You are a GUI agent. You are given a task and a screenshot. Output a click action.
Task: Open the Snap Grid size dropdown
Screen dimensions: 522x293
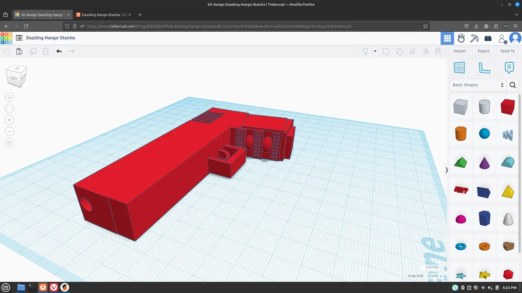click(434, 276)
